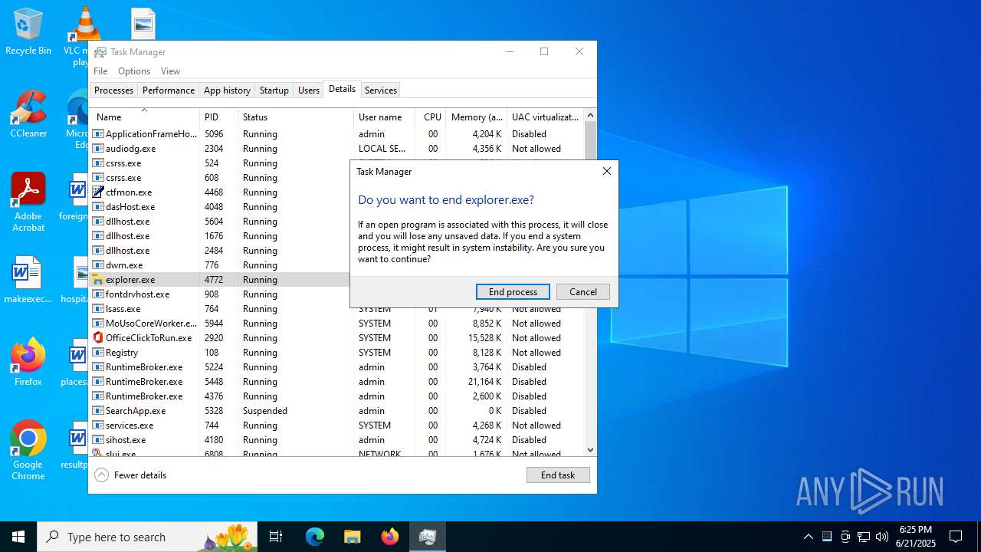981x552 pixels.
Task: Click the scrollbar down arrow in details list
Action: click(x=590, y=450)
